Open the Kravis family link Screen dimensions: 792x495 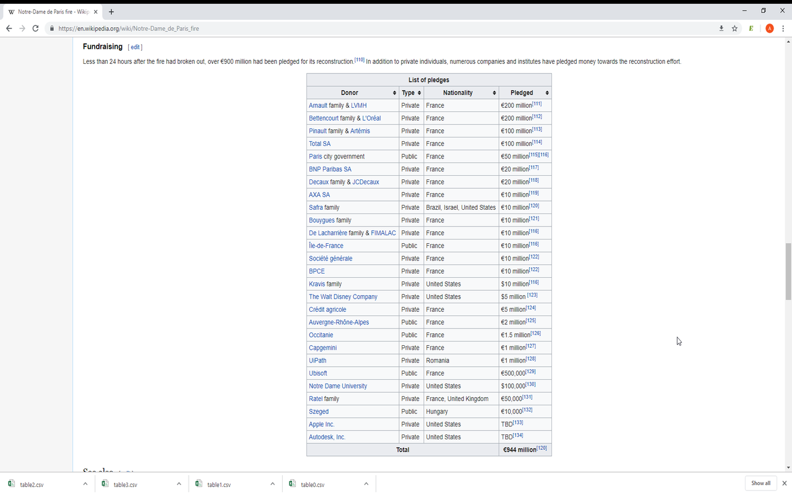[x=317, y=284]
